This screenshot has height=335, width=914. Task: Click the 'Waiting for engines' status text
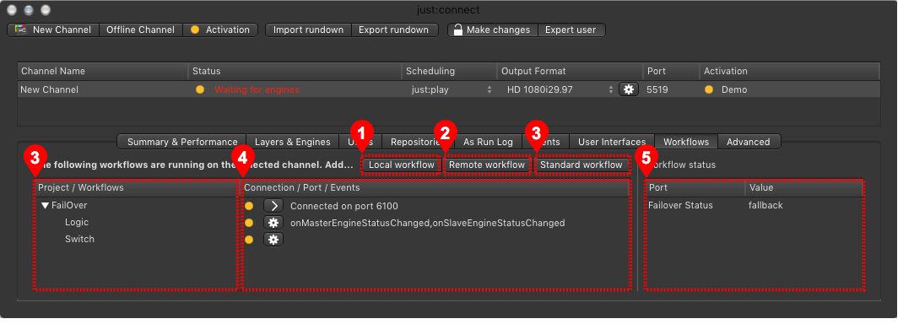click(257, 89)
